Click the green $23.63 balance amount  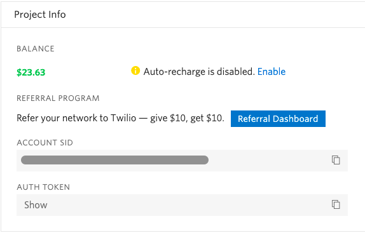coord(31,72)
